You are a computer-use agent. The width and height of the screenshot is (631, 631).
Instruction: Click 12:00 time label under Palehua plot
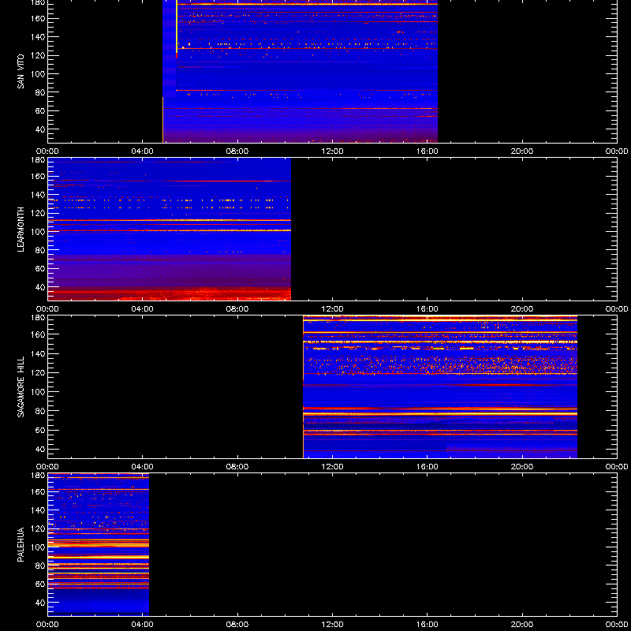point(332,625)
